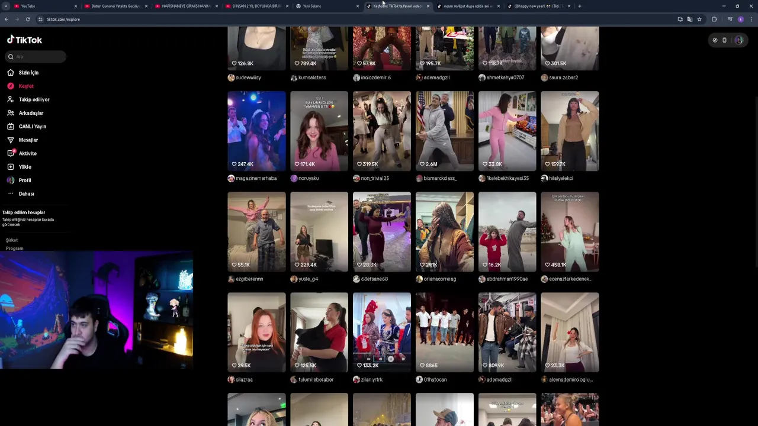Switch to the 8 İNSAN 2 YIL BOYUNCA tab

coord(256,6)
